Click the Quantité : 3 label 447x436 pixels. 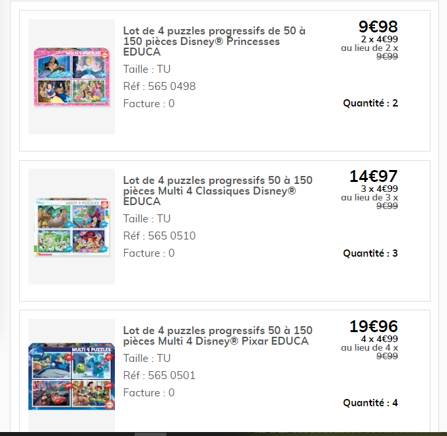370,253
